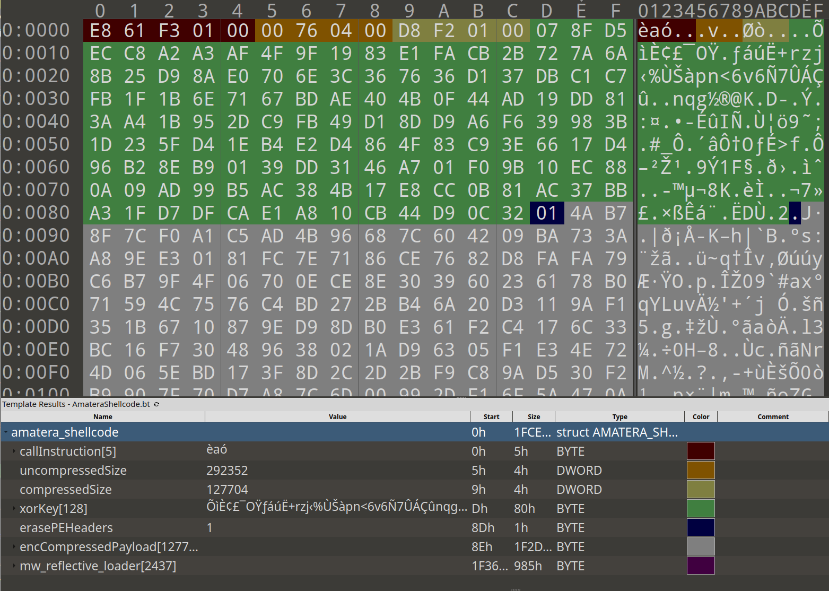The height and width of the screenshot is (591, 829).
Task: Click the erasePEHeaders value 1
Action: click(x=210, y=528)
